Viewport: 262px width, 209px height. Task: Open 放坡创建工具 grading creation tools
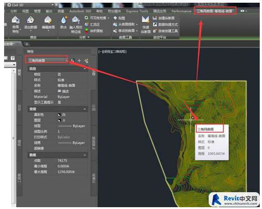pyautogui.click(x=165, y=31)
